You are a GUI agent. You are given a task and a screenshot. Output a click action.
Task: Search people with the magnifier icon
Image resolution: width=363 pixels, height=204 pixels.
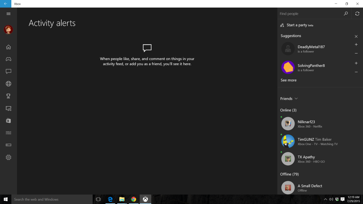[x=346, y=14]
